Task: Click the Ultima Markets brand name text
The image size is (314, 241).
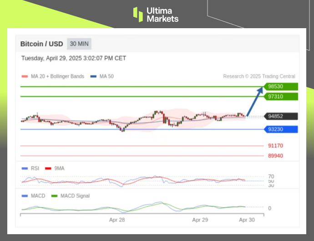Action: (x=162, y=15)
